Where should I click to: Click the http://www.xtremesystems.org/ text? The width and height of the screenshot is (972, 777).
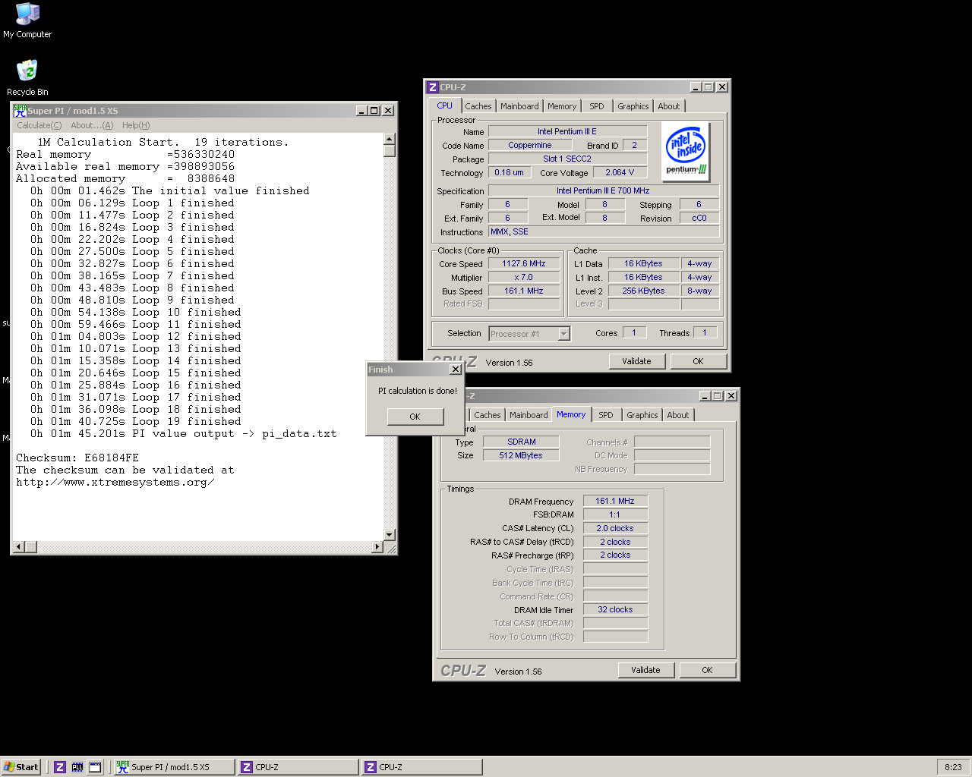[115, 483]
